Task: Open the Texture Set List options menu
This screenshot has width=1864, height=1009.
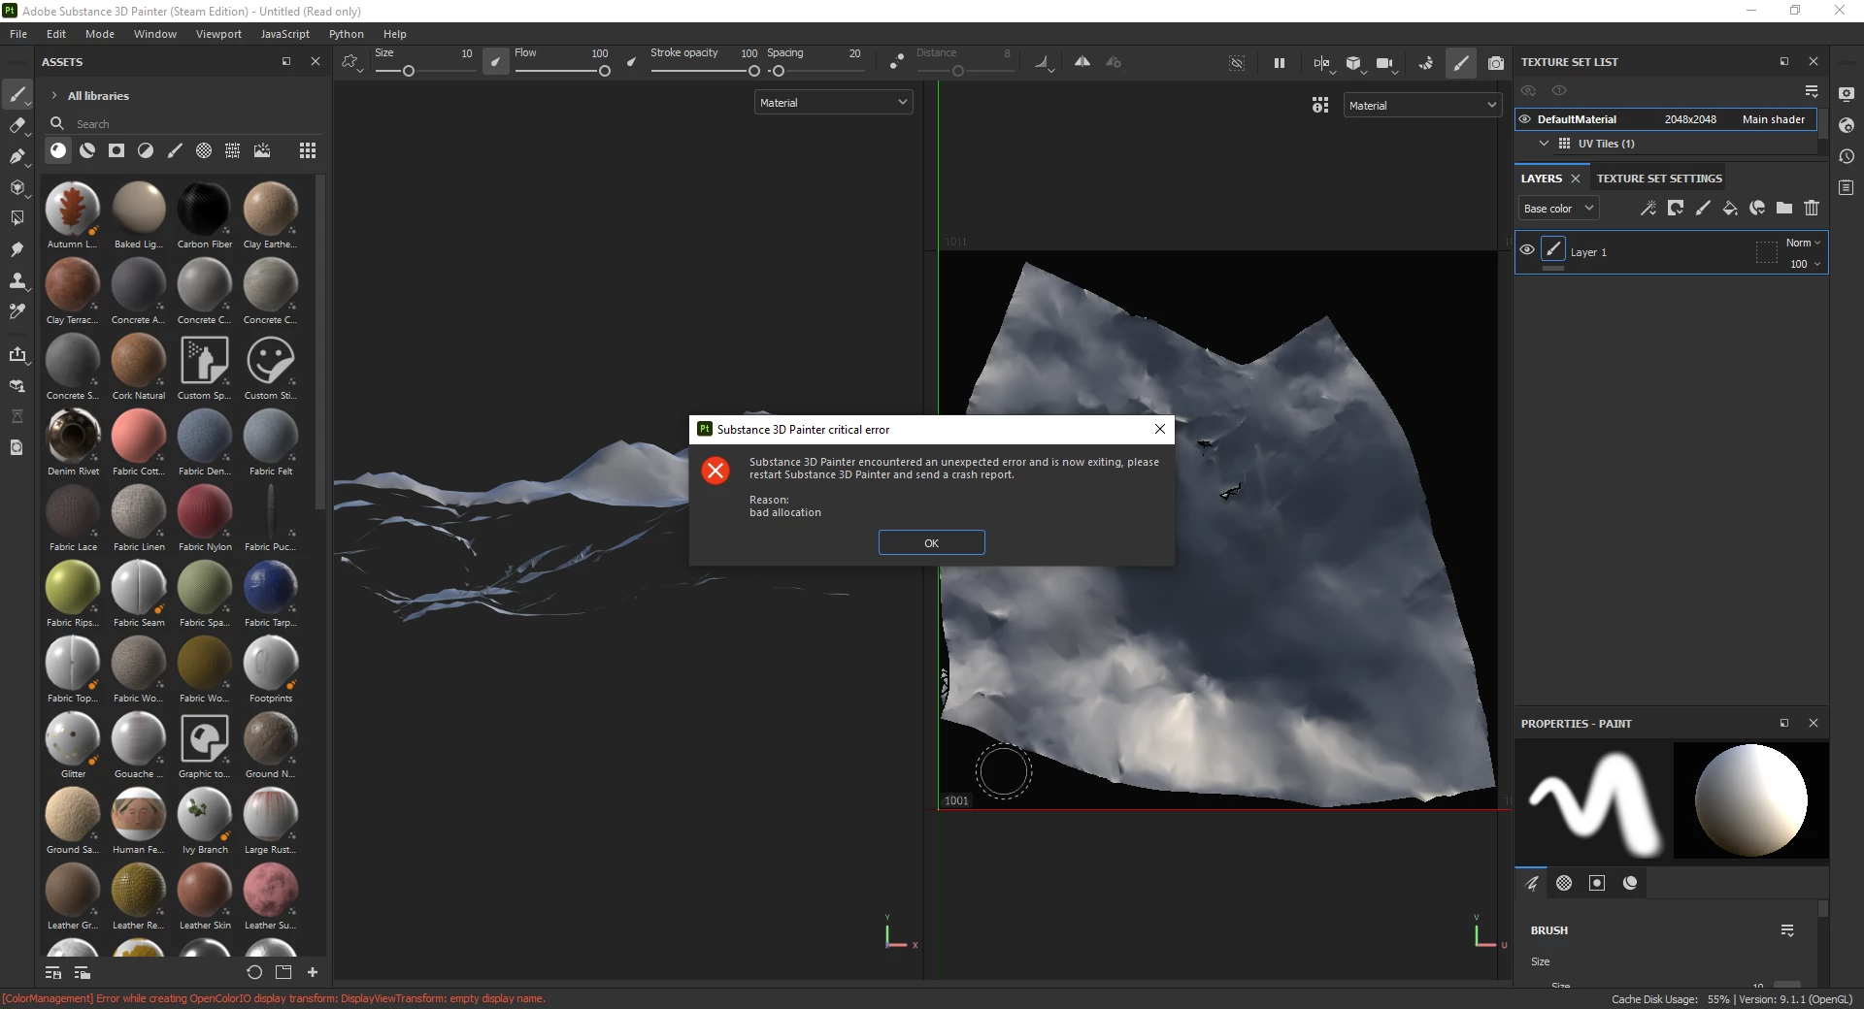Action: pos(1812,91)
